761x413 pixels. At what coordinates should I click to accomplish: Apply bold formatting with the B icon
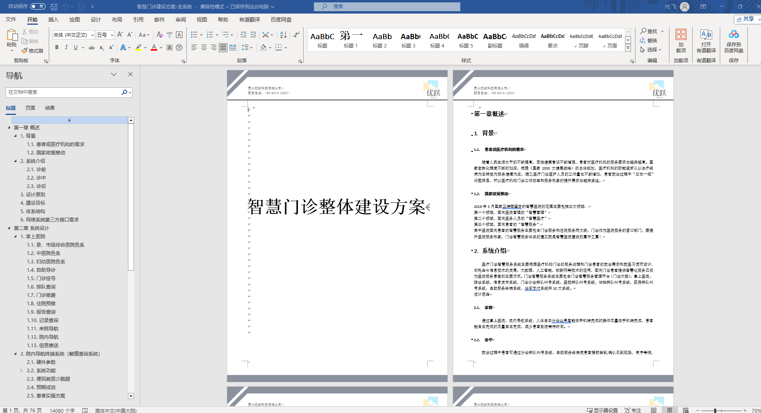pyautogui.click(x=57, y=47)
